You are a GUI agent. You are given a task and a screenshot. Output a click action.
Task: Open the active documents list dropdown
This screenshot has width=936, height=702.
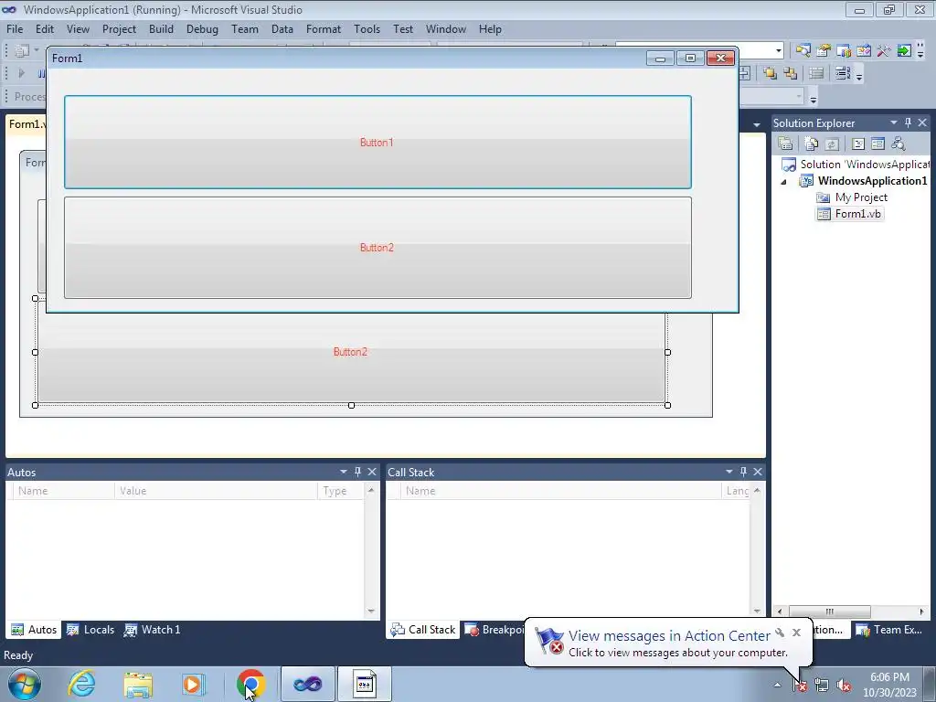pos(757,124)
